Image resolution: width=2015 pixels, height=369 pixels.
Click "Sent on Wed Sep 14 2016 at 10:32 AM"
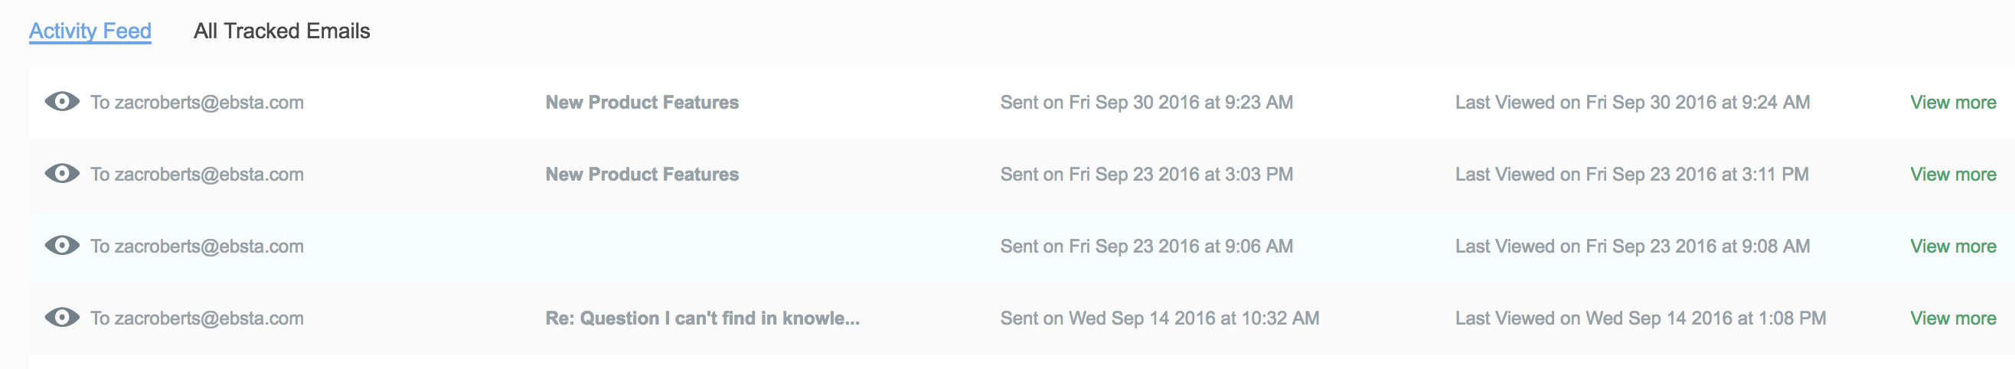point(1159,318)
